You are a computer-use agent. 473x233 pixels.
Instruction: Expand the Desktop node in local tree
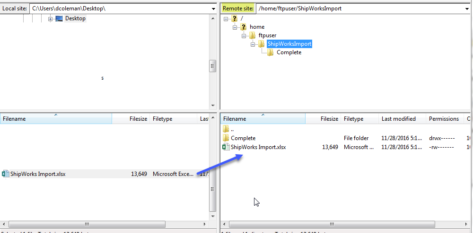click(x=51, y=19)
